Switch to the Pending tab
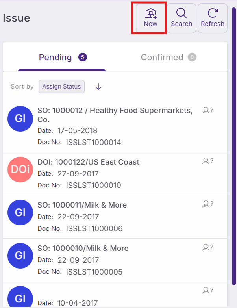Image resolution: width=237 pixels, height=308 pixels. point(56,58)
